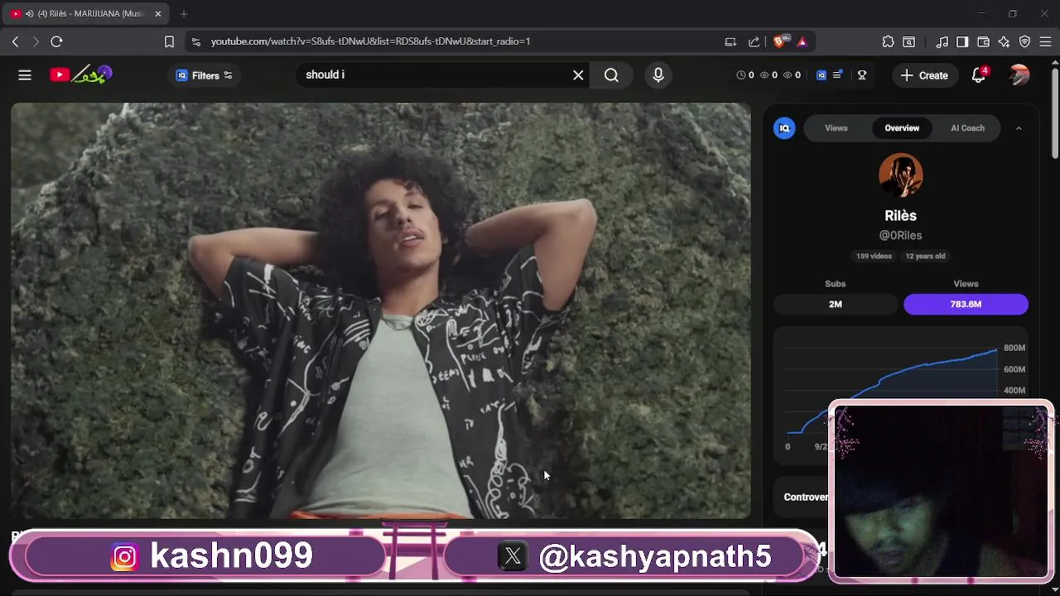
Task: Clear the search text with the X
Action: tap(578, 75)
